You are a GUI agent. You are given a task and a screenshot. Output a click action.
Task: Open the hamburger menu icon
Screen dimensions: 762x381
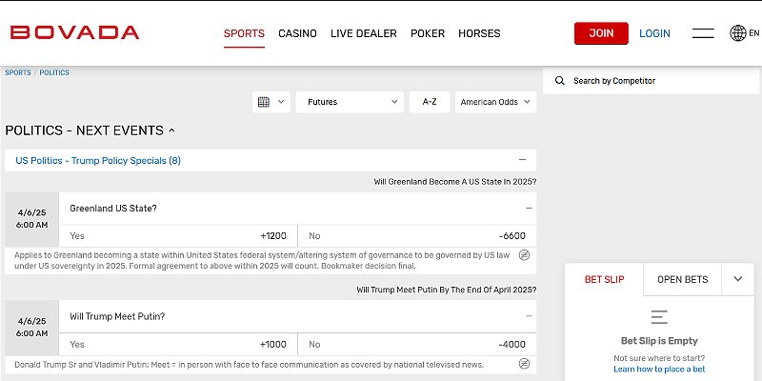[703, 33]
